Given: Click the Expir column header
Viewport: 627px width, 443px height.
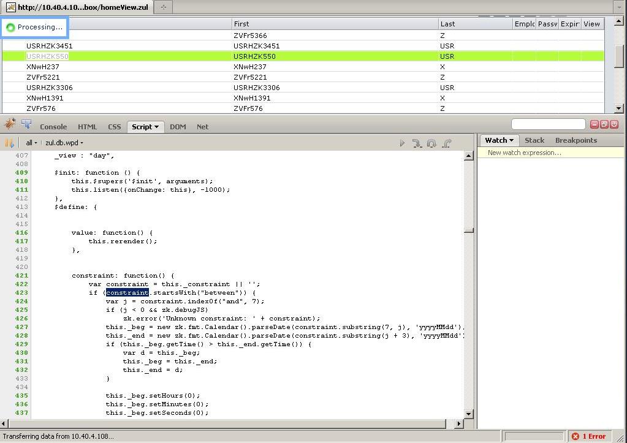Looking at the screenshot, I should (x=570, y=24).
